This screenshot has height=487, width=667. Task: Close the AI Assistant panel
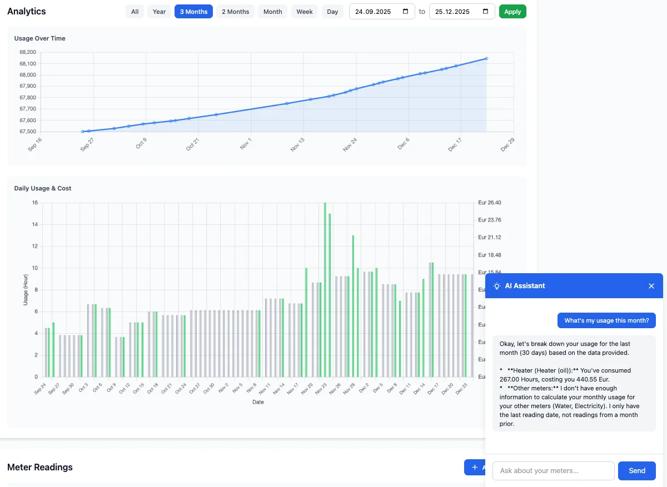pos(651,286)
